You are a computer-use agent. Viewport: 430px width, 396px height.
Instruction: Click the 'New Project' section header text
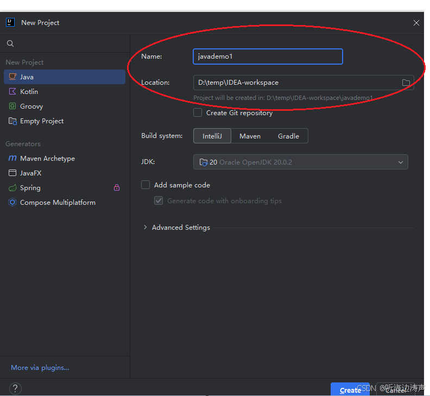point(24,62)
